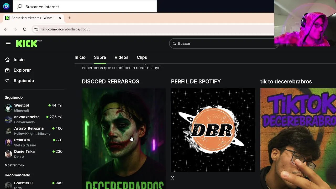Image resolution: width=336 pixels, height=189 pixels.
Task: Click the address bar URL
Action: (66, 29)
